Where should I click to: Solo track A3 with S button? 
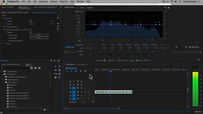pyautogui.click(x=85, y=98)
